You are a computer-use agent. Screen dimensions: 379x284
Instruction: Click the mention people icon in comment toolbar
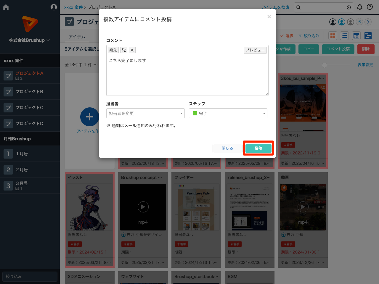click(x=124, y=50)
